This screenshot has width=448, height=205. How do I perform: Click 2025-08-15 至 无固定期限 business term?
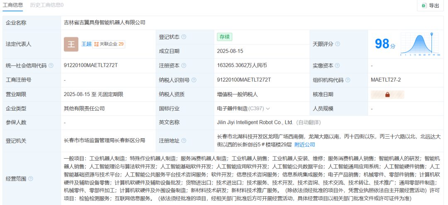(94, 94)
